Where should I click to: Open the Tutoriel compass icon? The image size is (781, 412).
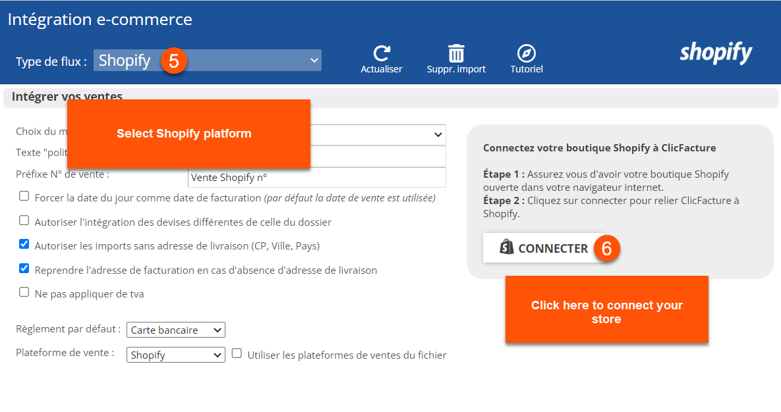526,53
